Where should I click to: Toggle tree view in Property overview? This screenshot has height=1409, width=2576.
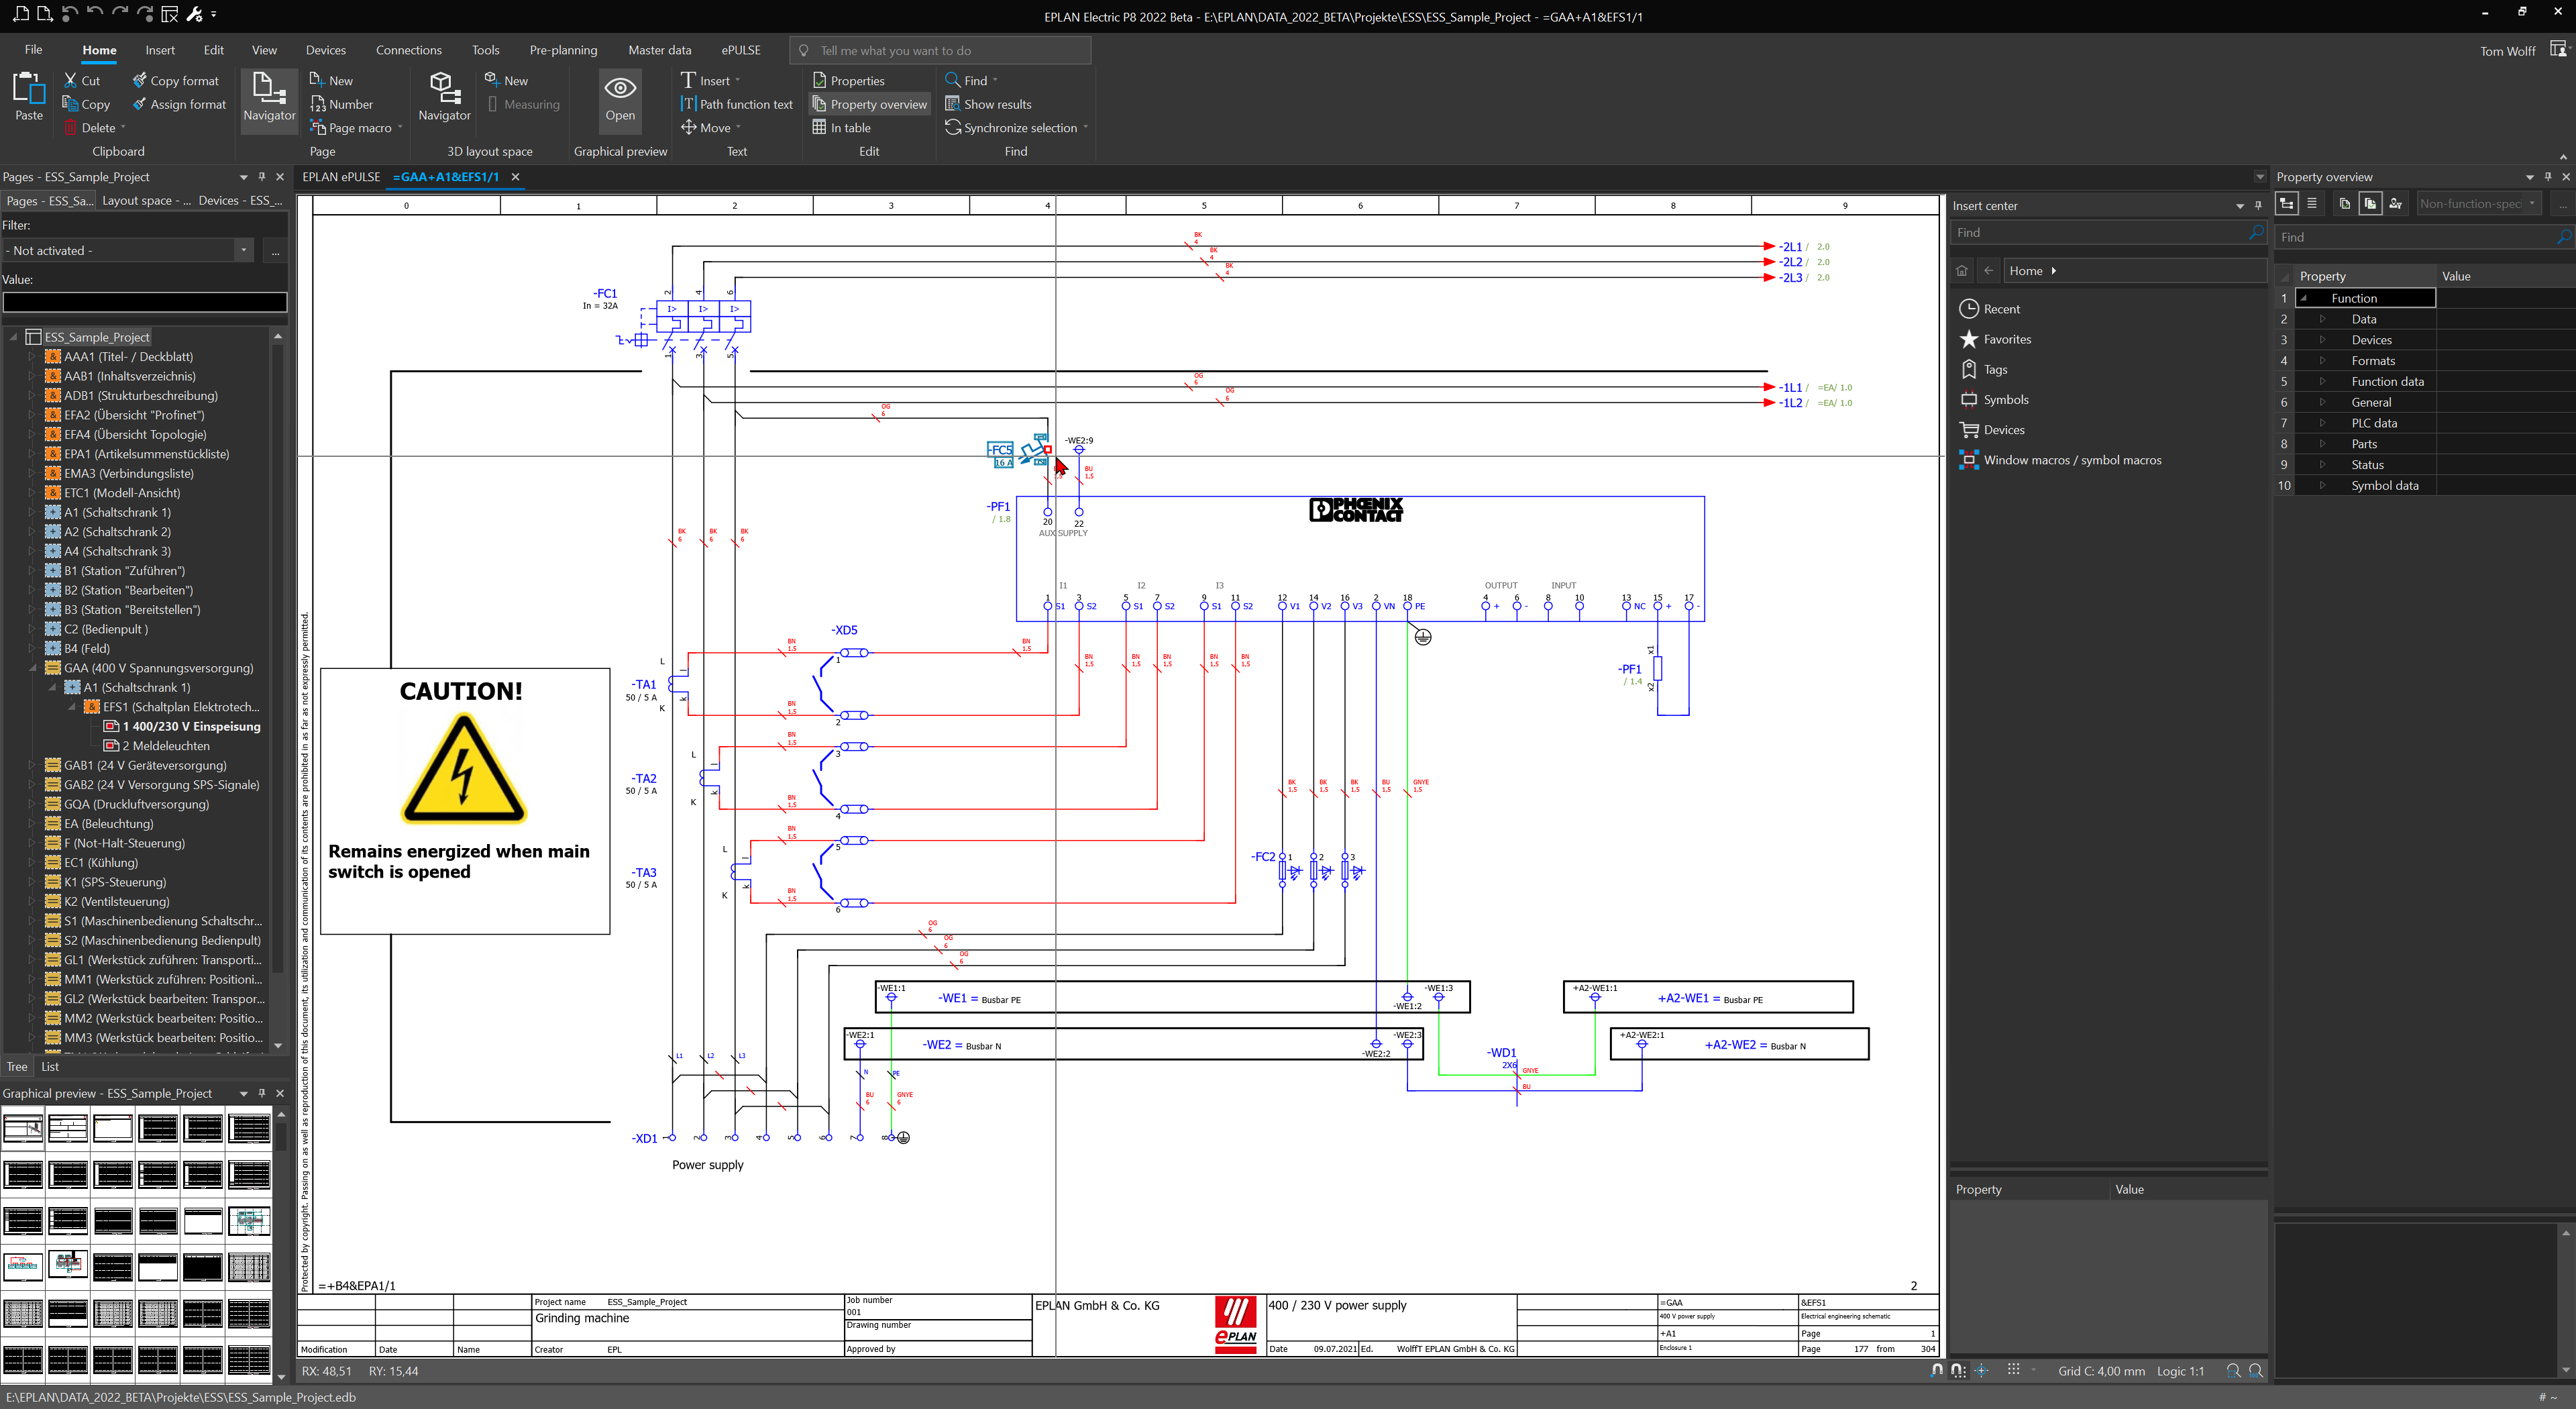point(2286,203)
